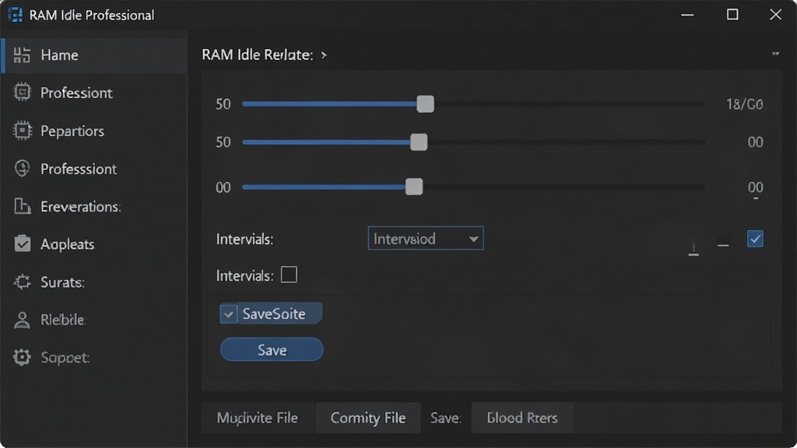This screenshot has height=448, width=797.
Task: Tick the empty Intervials checkbox
Action: click(289, 275)
